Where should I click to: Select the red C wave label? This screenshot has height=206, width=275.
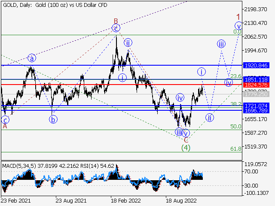(x=186, y=140)
